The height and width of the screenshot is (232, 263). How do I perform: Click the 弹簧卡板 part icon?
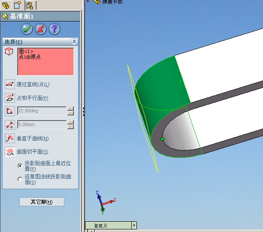pyautogui.click(x=97, y=2)
